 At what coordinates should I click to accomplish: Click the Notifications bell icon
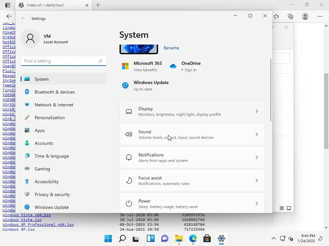129,157
